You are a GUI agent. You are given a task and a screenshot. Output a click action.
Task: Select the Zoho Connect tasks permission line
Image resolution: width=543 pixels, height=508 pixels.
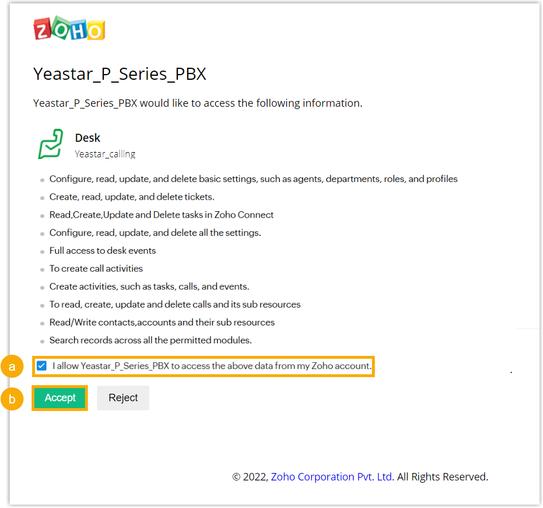161,215
